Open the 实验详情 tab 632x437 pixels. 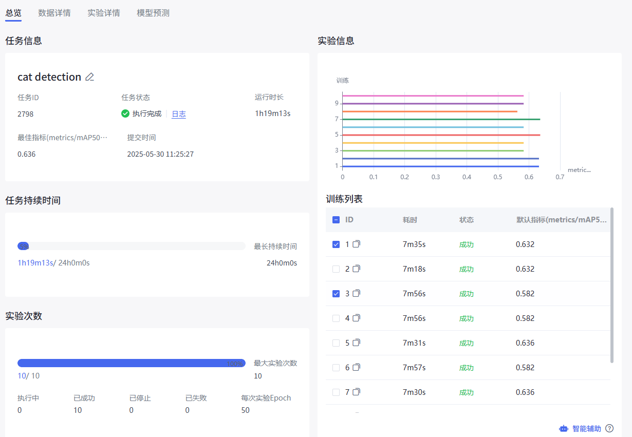(104, 13)
